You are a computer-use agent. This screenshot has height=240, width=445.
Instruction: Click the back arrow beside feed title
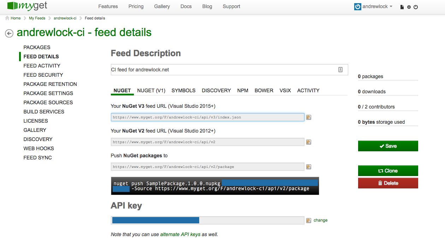point(9,33)
